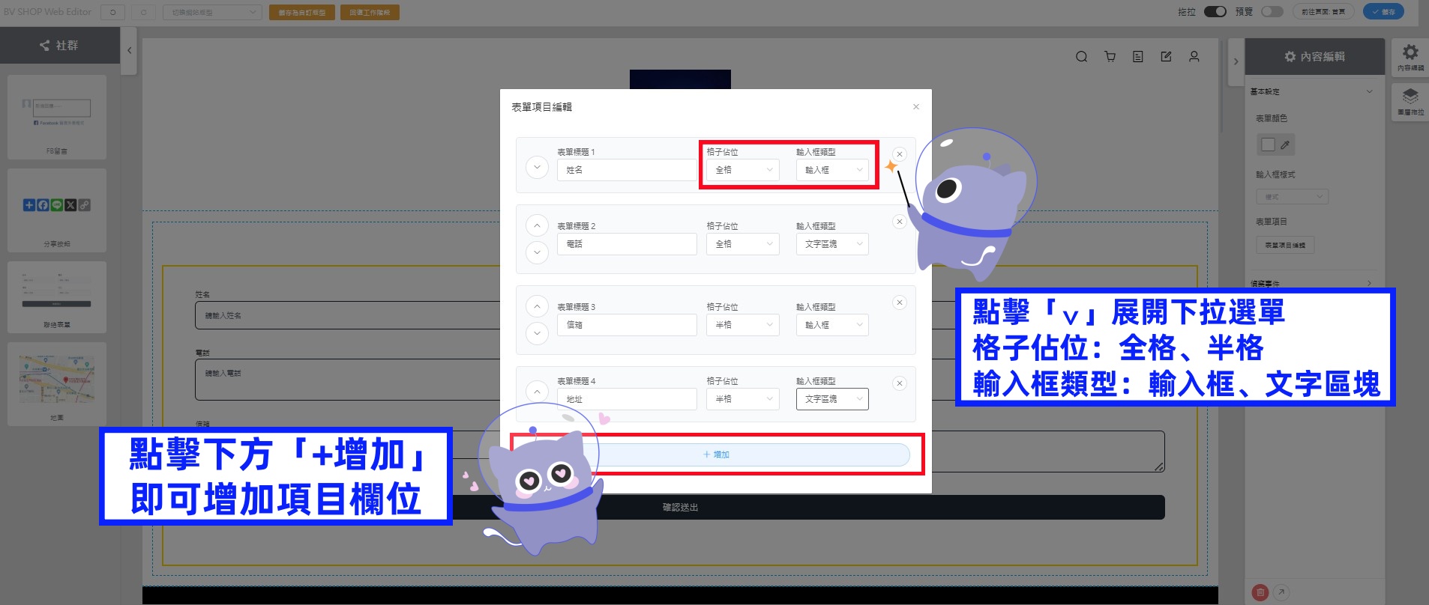Open 格子佔位 dropdown for 表單標題 1
Viewport: 1429px width, 605px height.
click(743, 170)
